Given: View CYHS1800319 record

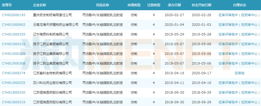Looking at the screenshot, I should pyautogui.click(x=14, y=102).
